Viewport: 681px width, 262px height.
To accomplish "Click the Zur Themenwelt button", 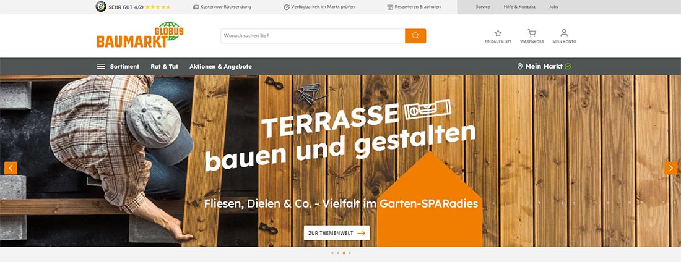I will click(x=337, y=233).
